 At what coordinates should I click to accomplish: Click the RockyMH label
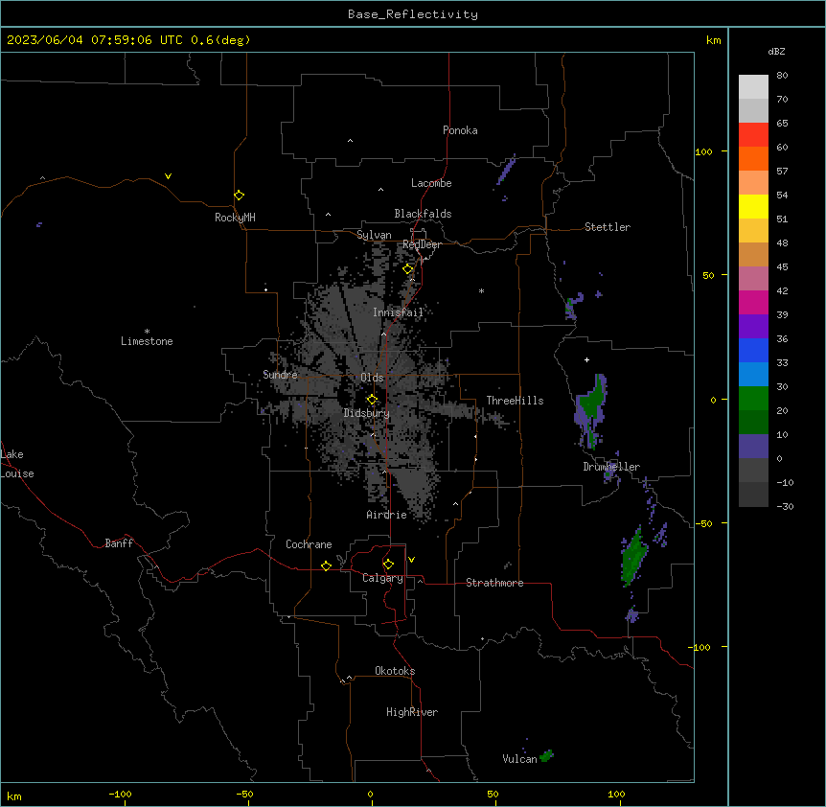[x=235, y=218]
